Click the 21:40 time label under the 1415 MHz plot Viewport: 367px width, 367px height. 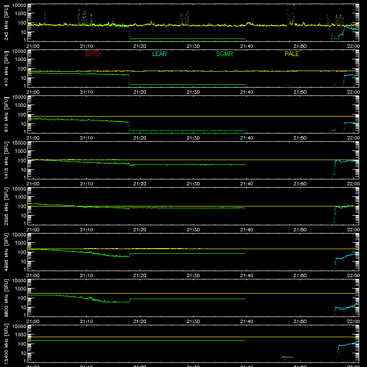(246, 184)
